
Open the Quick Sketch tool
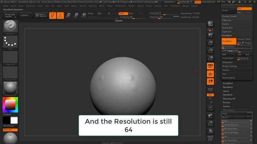[41, 15]
